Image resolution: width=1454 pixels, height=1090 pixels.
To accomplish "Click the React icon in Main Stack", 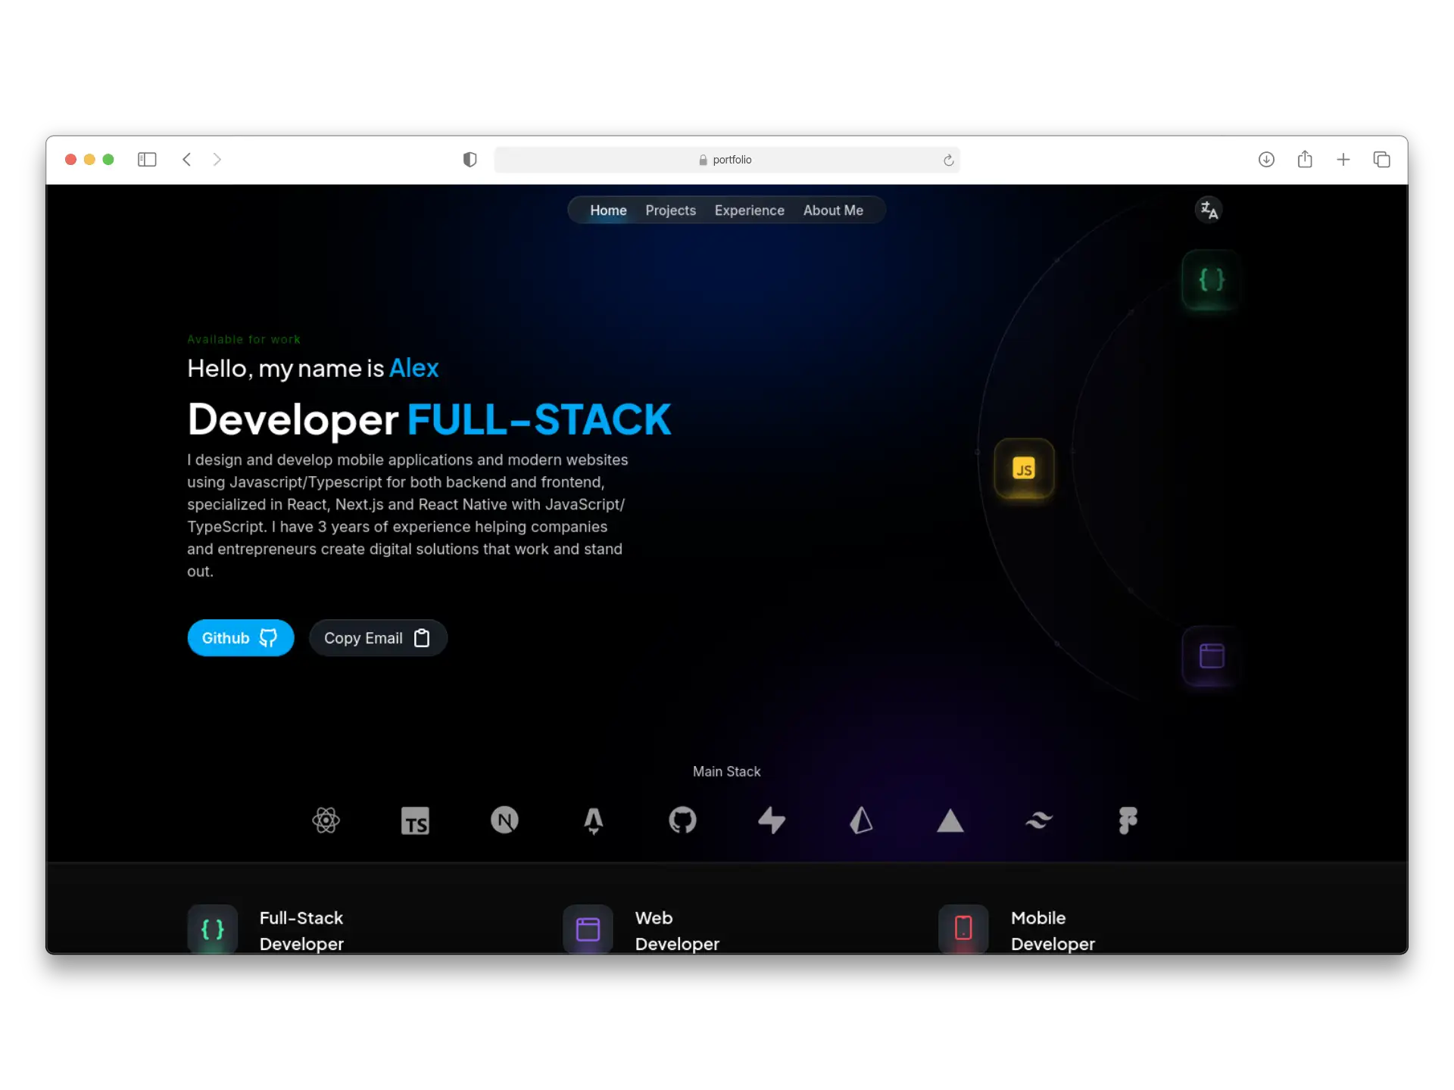I will coord(326,821).
